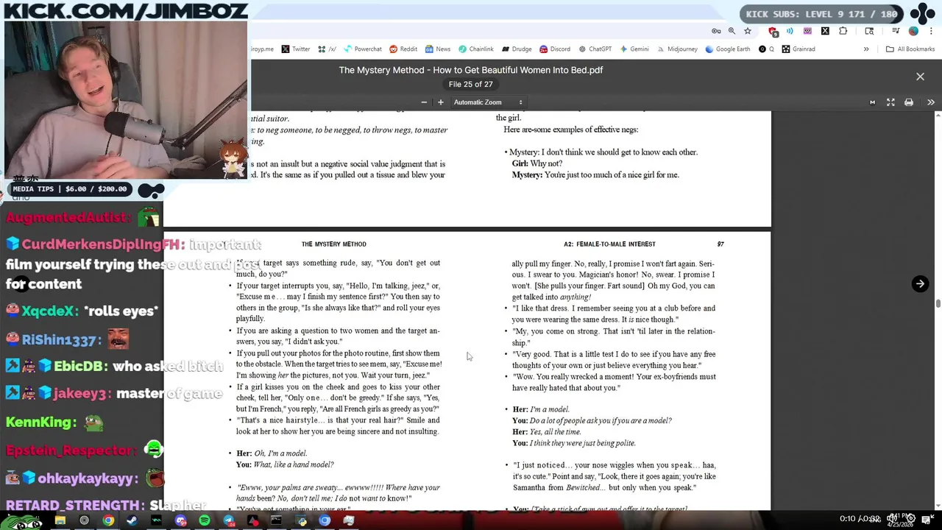
Task: Click the blue sound-wave extension icon
Action: click(790, 31)
